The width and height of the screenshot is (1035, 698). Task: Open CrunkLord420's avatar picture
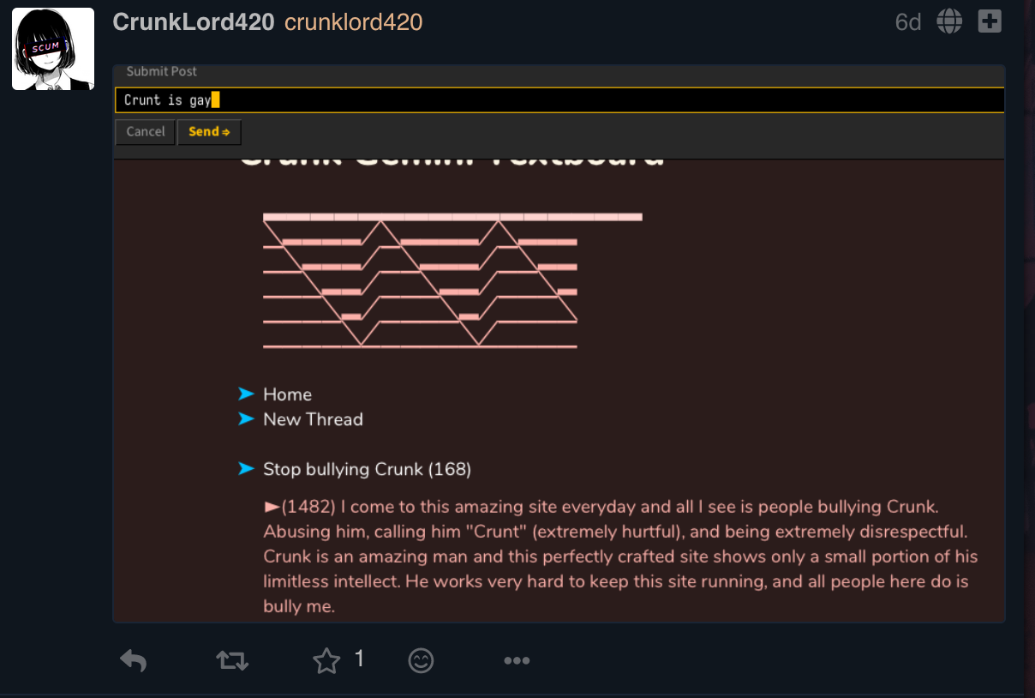tap(53, 49)
